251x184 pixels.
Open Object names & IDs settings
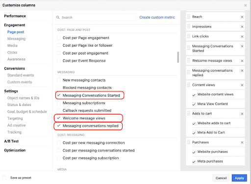(x=24, y=98)
